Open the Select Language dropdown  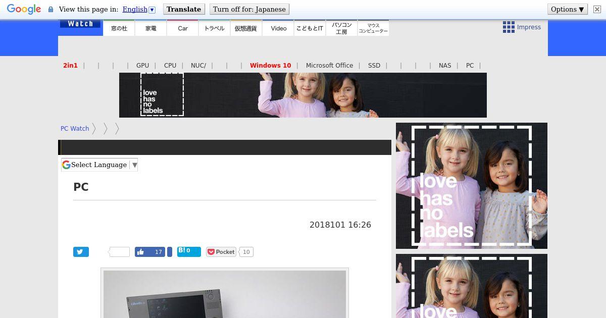tap(99, 165)
